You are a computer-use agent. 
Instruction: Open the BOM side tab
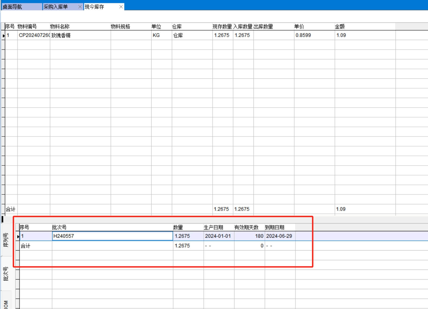click(x=6, y=304)
